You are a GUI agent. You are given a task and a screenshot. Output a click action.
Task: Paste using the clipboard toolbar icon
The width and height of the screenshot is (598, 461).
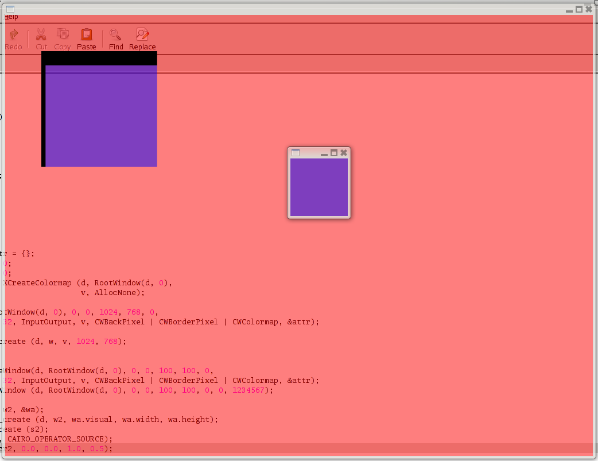pyautogui.click(x=87, y=38)
